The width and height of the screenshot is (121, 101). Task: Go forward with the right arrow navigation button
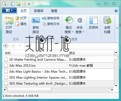13,46
